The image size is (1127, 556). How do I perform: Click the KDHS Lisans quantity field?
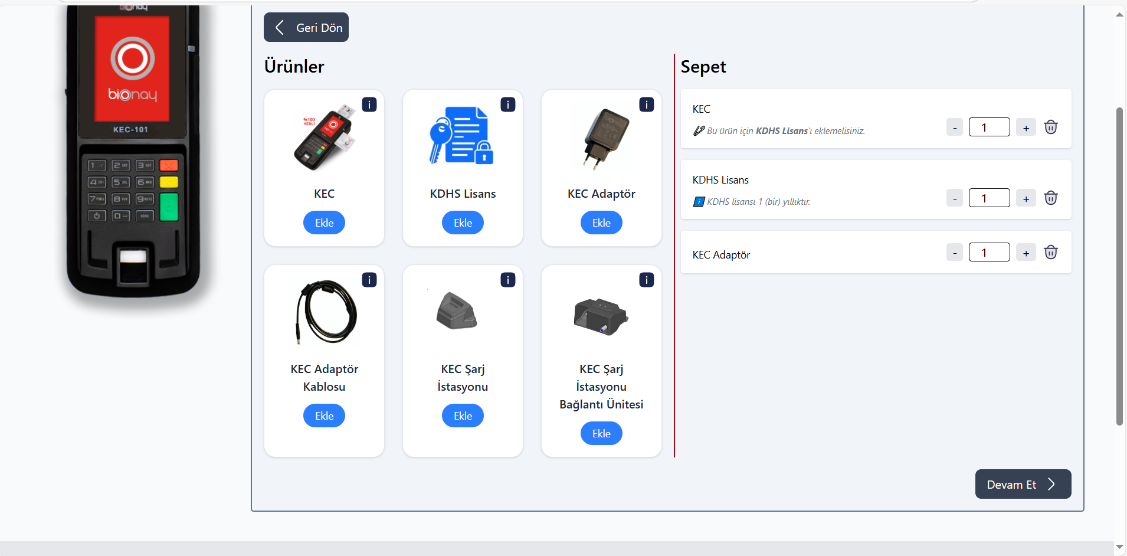(989, 198)
